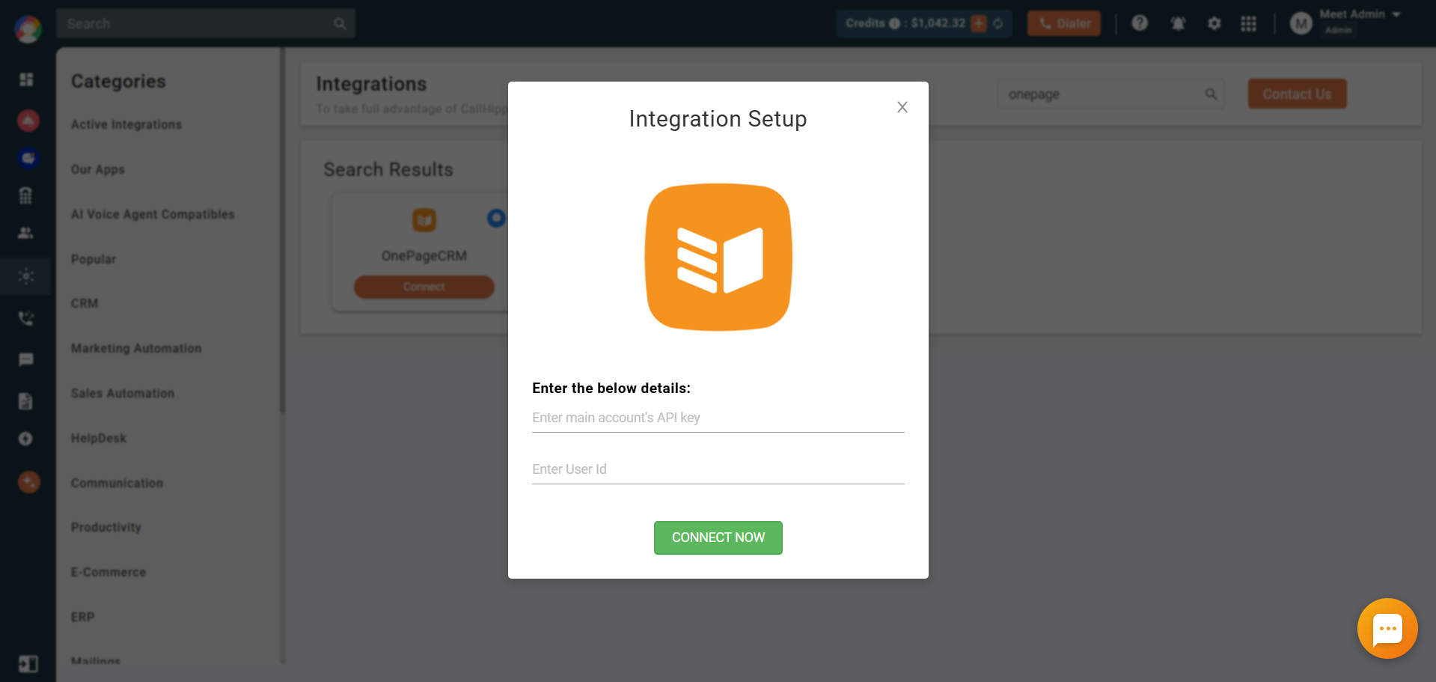Select Marketing Automation category
Viewport: 1436px width, 682px height.
[136, 348]
